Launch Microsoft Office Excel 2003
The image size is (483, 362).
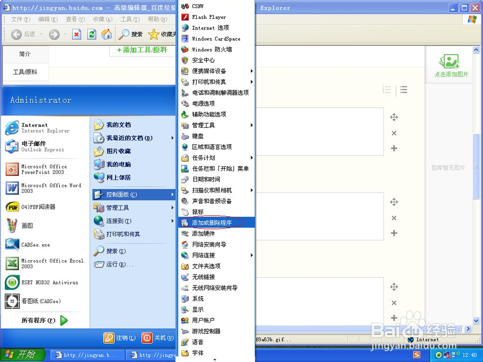pyautogui.click(x=45, y=263)
